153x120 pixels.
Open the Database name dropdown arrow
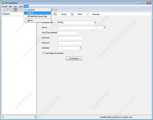(x=80, y=48)
